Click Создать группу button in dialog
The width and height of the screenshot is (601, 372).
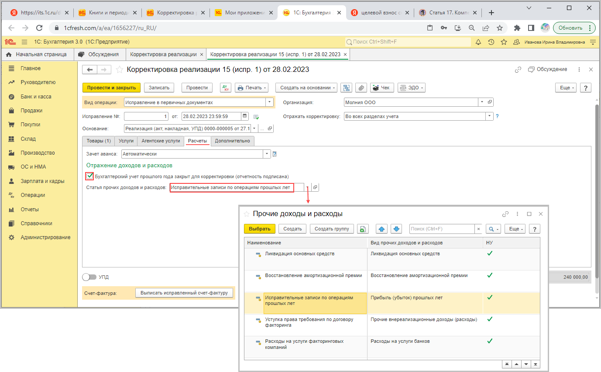pyautogui.click(x=332, y=229)
